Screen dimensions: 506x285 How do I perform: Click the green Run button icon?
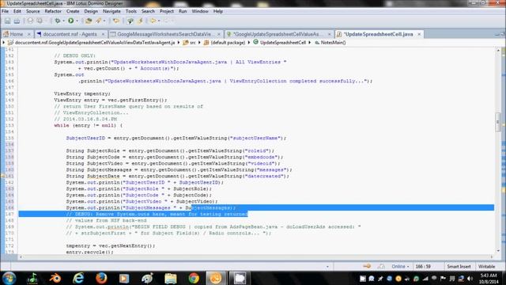tap(70, 21)
